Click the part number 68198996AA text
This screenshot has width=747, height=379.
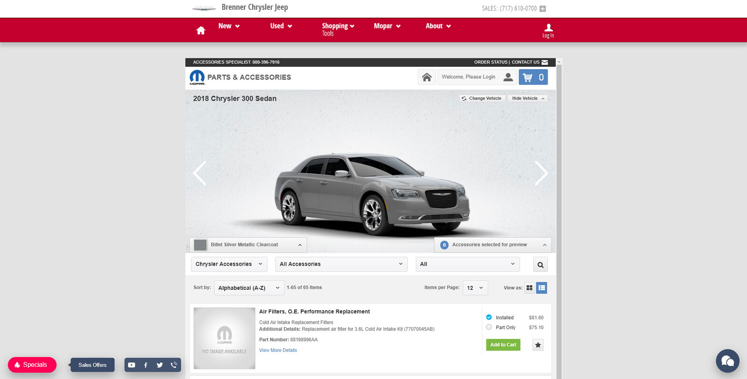304,340
